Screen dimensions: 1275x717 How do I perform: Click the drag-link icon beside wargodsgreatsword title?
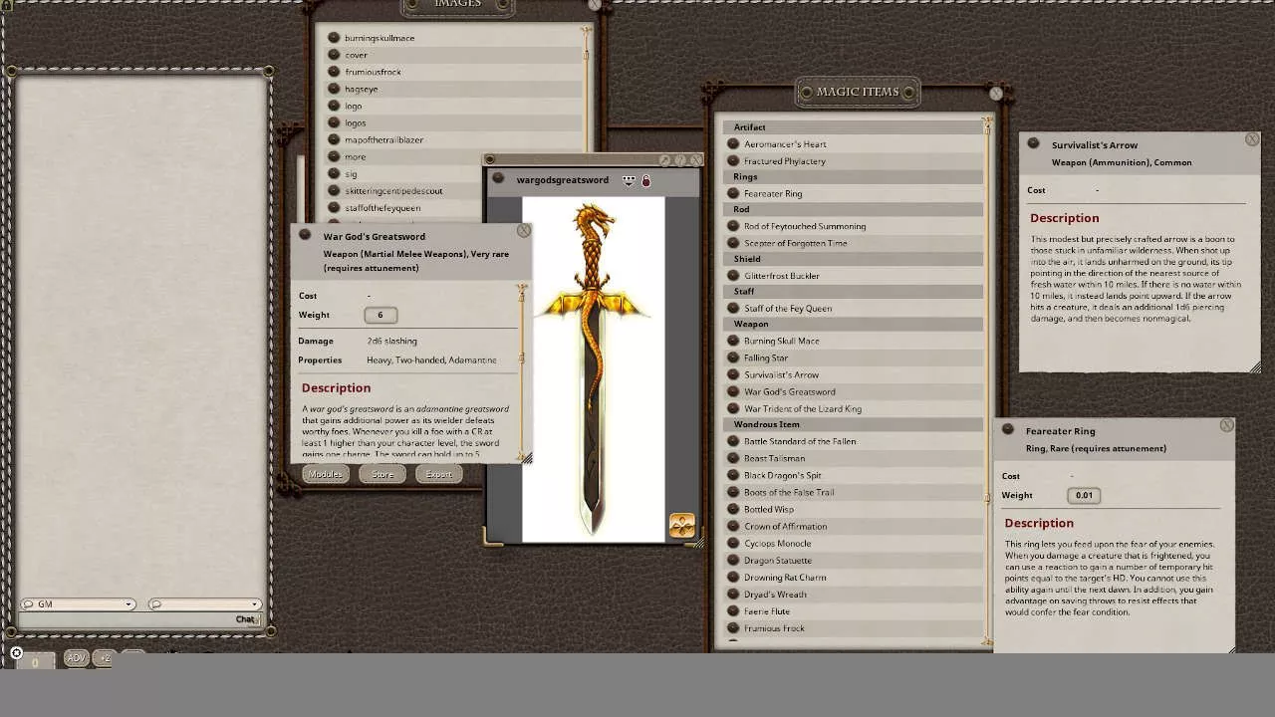click(498, 179)
